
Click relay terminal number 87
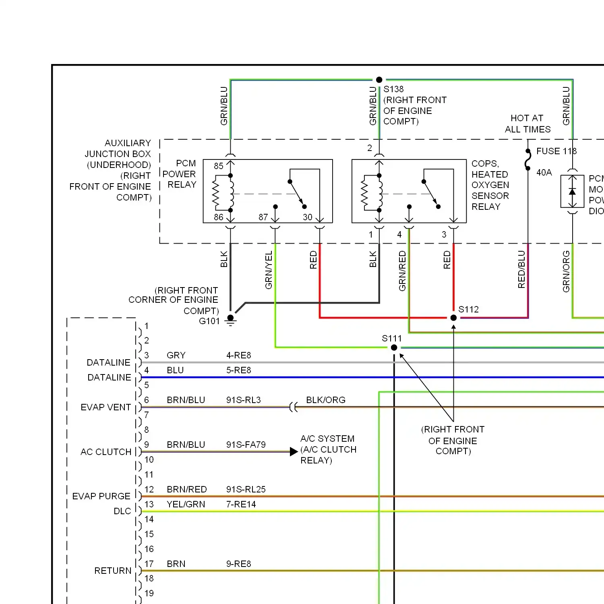[x=263, y=217]
